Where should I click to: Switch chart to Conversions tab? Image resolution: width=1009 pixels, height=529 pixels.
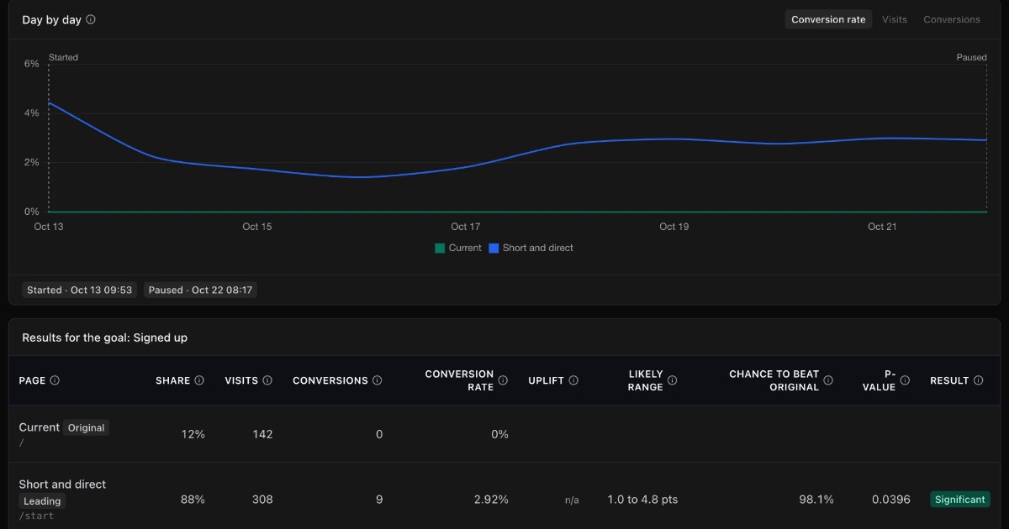pos(952,19)
